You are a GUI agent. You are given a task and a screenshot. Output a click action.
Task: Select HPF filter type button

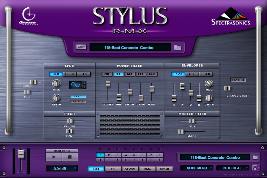141,74
